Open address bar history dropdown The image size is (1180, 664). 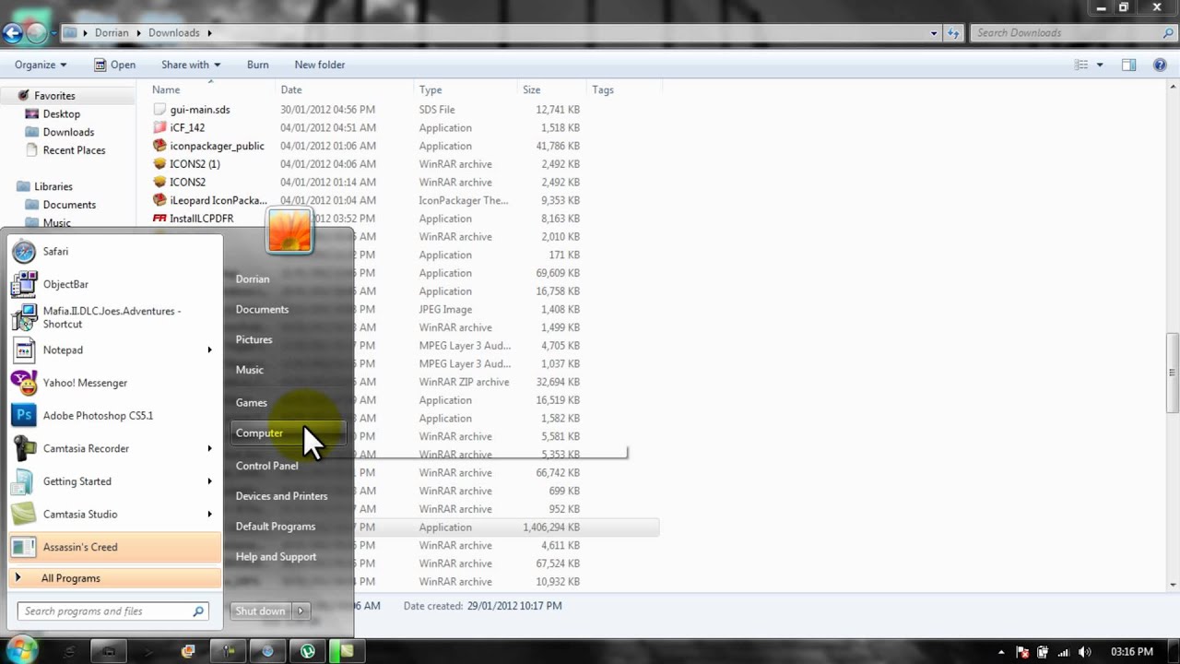pos(934,33)
